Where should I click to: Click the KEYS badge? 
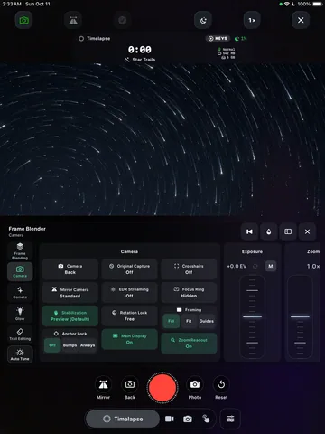tap(218, 38)
